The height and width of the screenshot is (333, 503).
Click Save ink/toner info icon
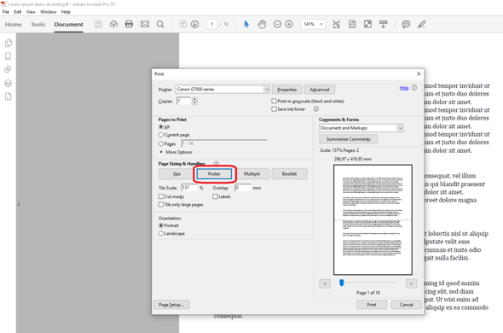click(x=316, y=109)
